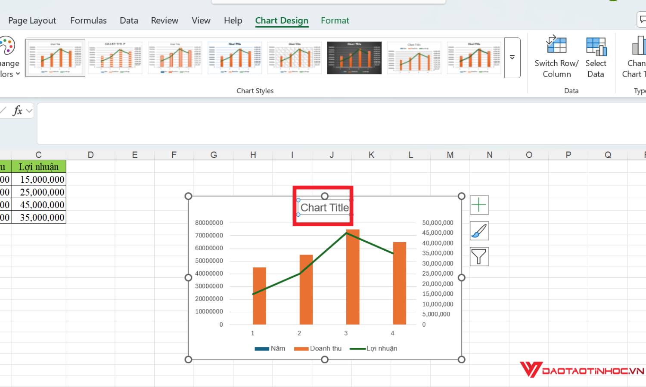Open the Page Layout tab
This screenshot has width=646, height=387.
[x=32, y=21]
